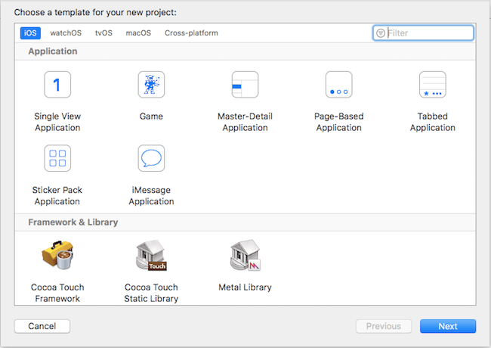Viewport: 491px width, 348px height.
Task: Open the Cross-platform tab
Action: [x=191, y=33]
